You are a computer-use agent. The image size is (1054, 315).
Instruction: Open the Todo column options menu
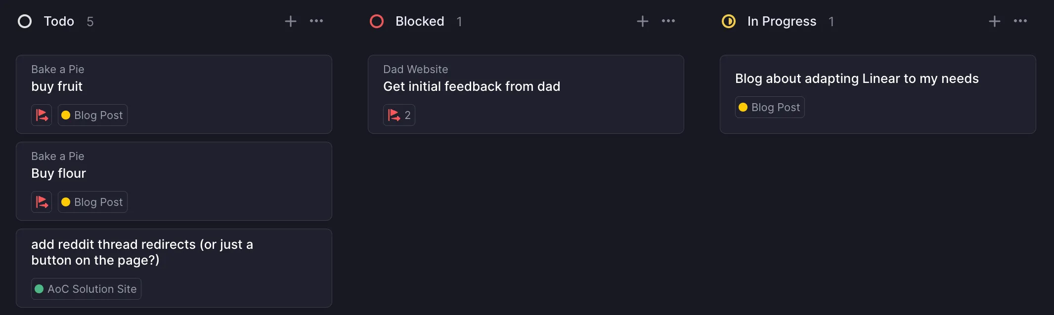(x=316, y=21)
